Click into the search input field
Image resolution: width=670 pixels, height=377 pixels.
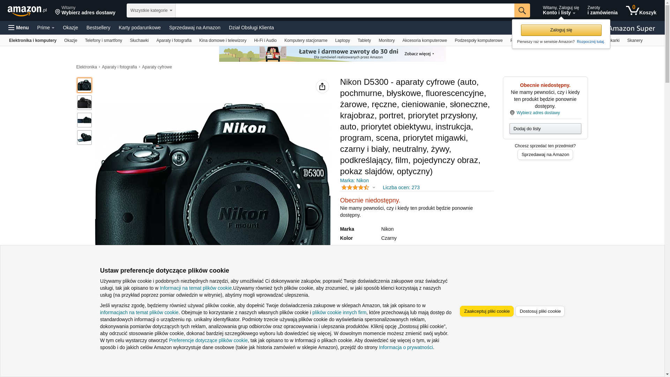344,10
